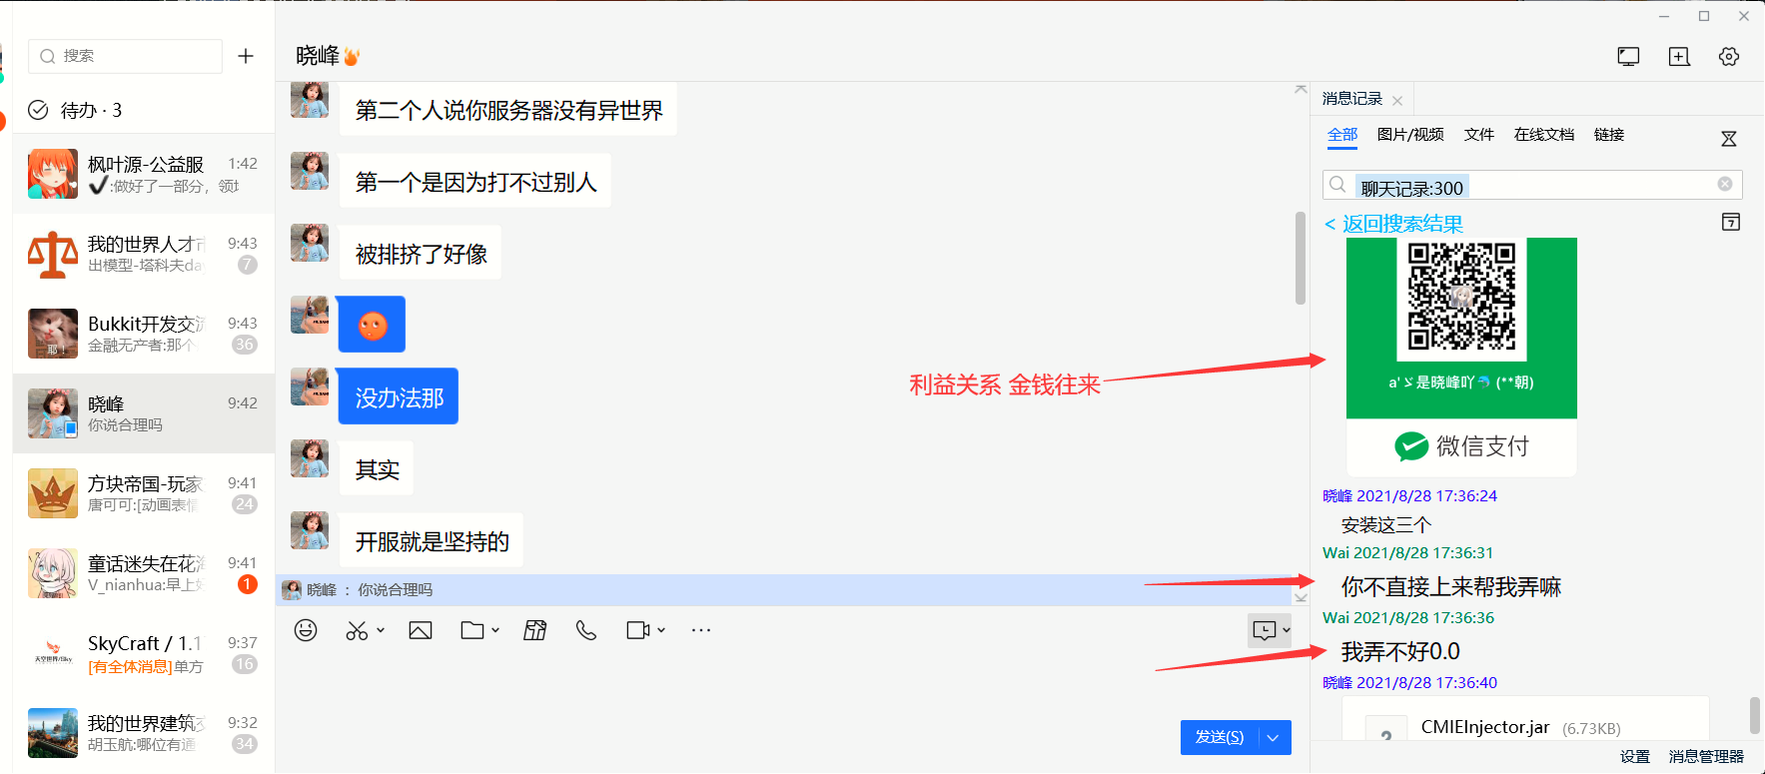Open chat settings gear icon
The width and height of the screenshot is (1765, 774).
pyautogui.click(x=1729, y=57)
